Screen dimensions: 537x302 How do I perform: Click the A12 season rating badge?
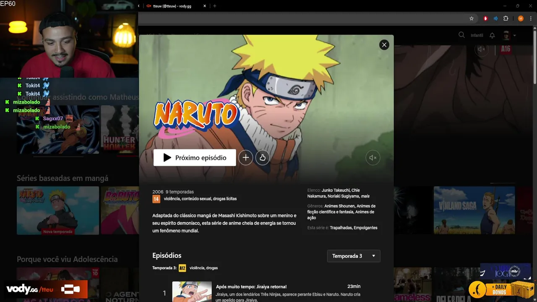182,268
